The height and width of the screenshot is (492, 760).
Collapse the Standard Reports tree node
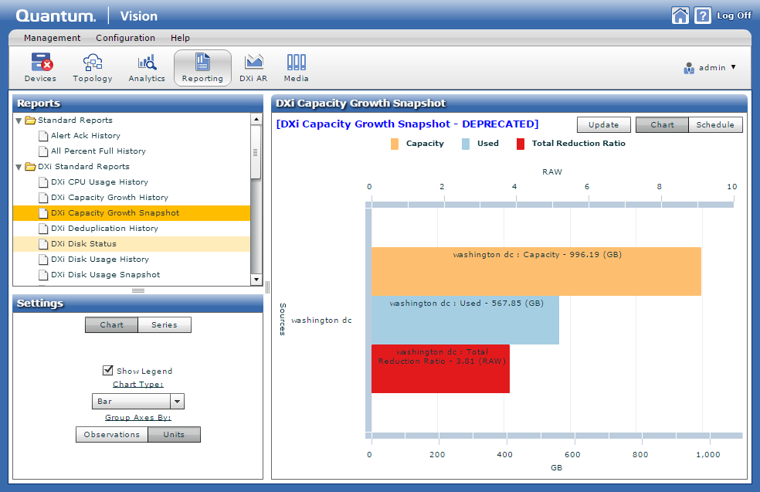19,120
